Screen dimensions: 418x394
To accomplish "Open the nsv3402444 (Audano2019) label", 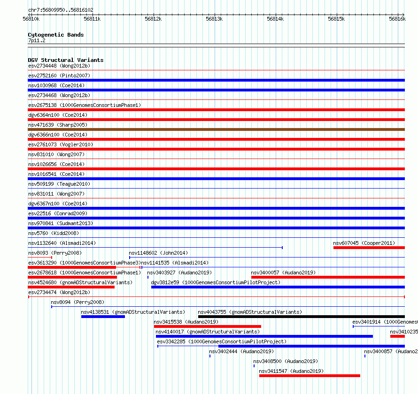I will (x=241, y=351).
